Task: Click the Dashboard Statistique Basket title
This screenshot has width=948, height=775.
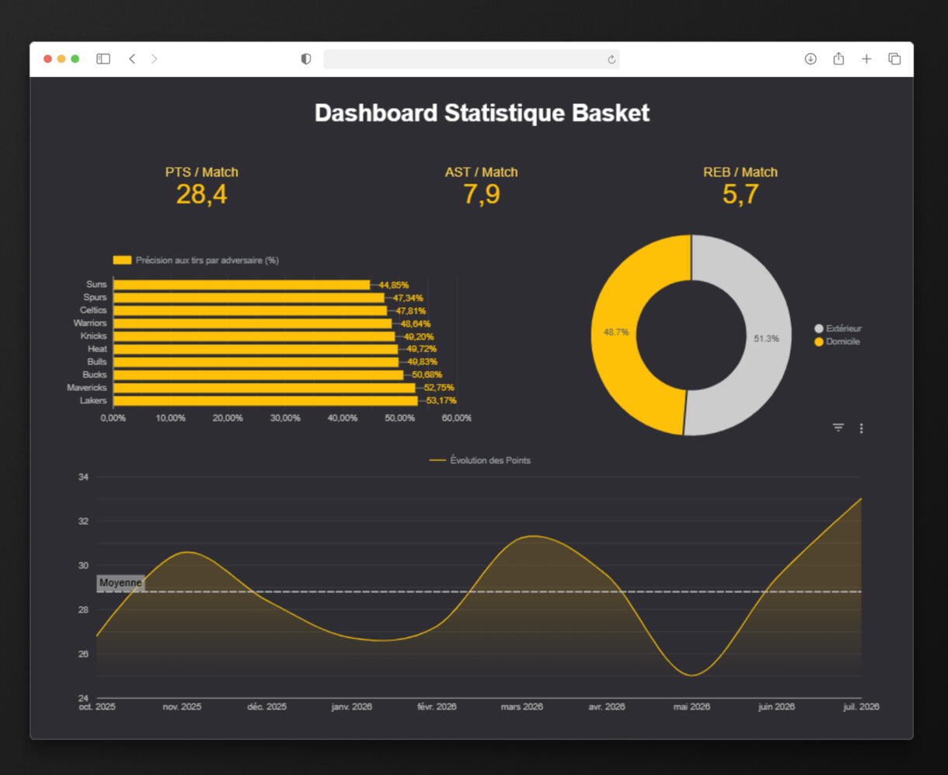Action: [482, 113]
